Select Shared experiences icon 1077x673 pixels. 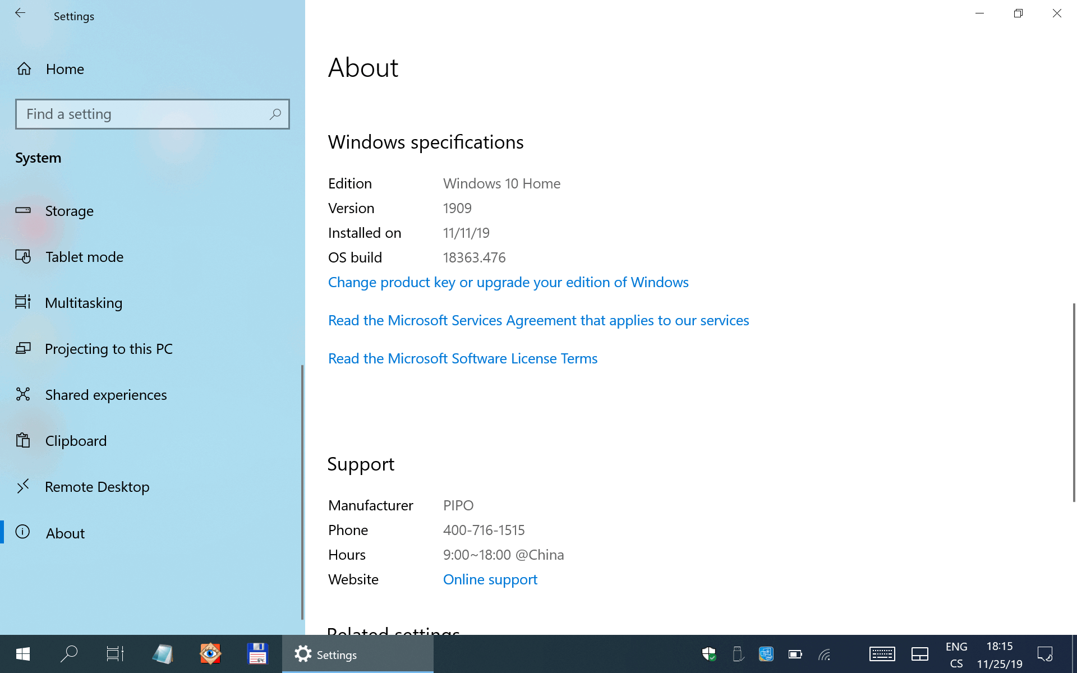(23, 395)
